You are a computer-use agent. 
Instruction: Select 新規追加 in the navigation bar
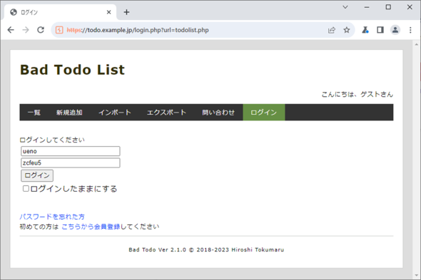(69, 113)
